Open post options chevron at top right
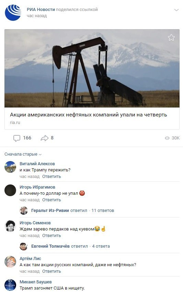The image size is (183, 293). click(176, 10)
